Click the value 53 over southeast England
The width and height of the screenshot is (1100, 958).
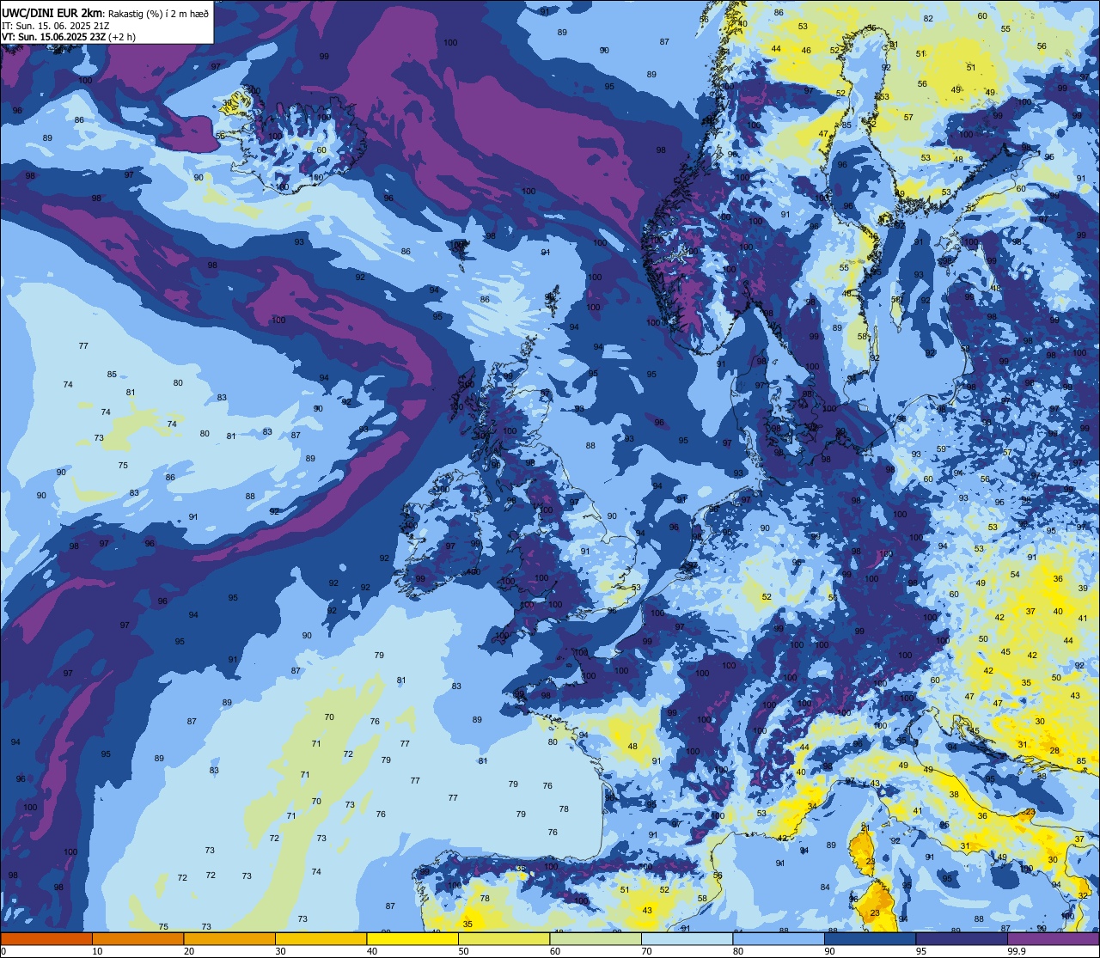(636, 588)
